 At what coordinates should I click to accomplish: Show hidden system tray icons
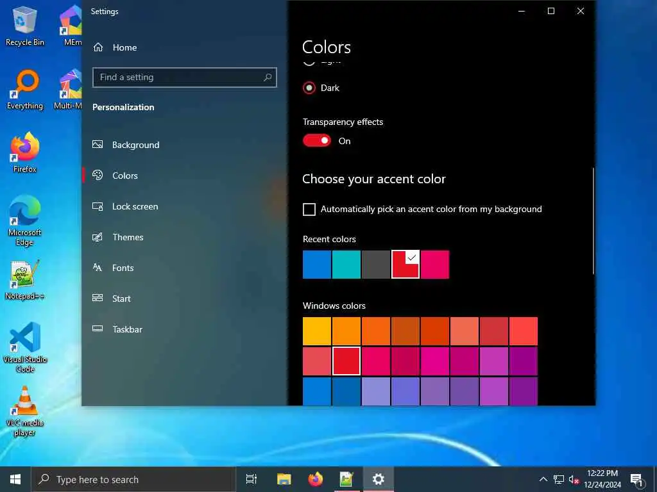543,479
